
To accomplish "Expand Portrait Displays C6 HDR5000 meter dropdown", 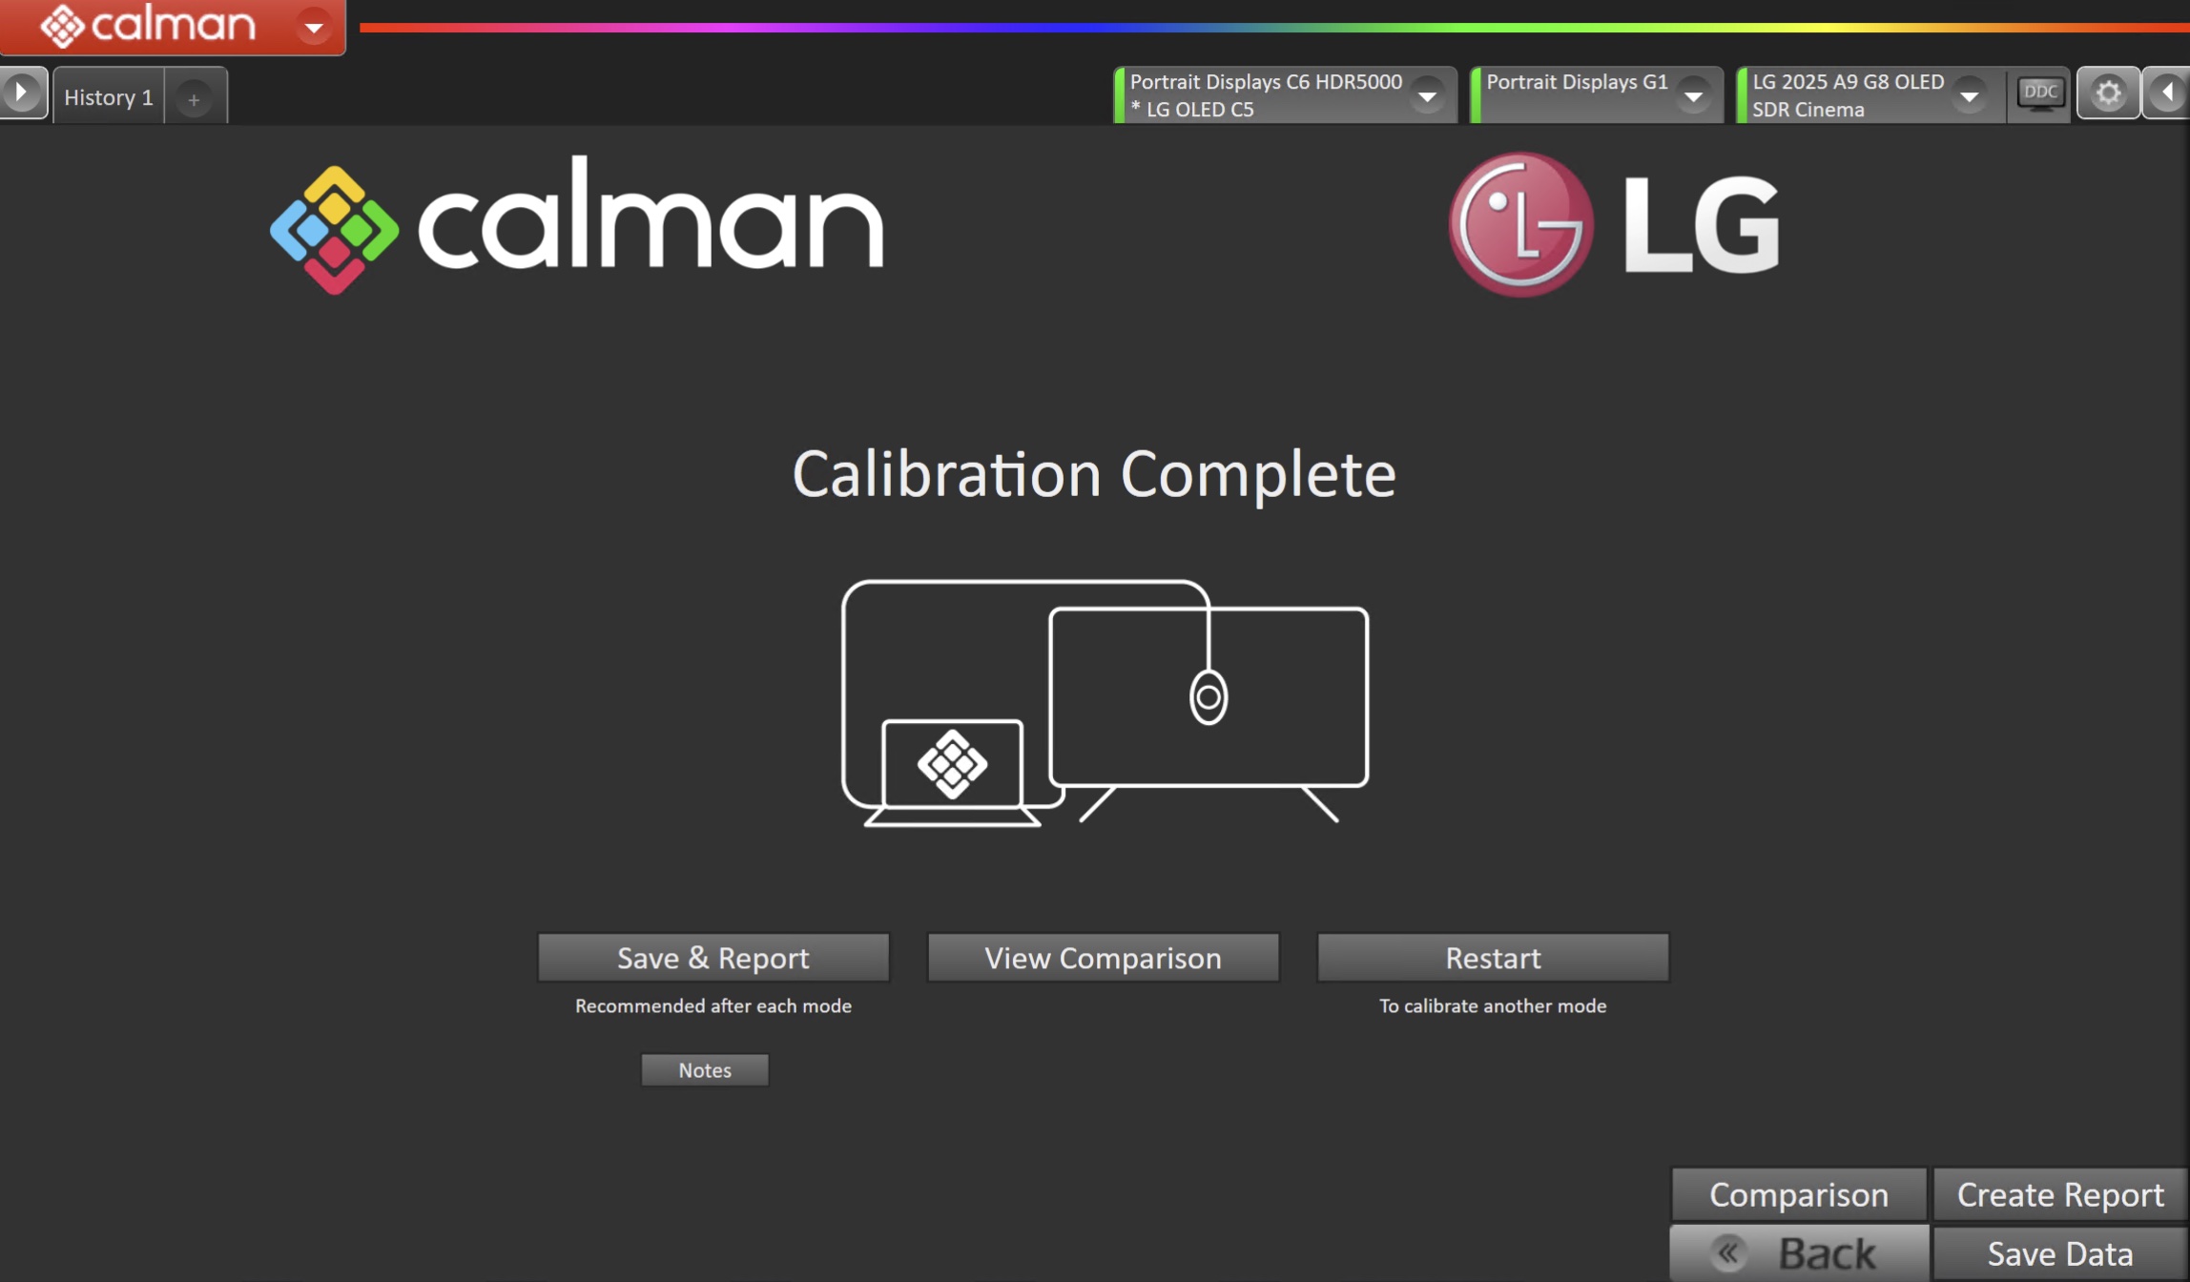I will click(x=1427, y=95).
